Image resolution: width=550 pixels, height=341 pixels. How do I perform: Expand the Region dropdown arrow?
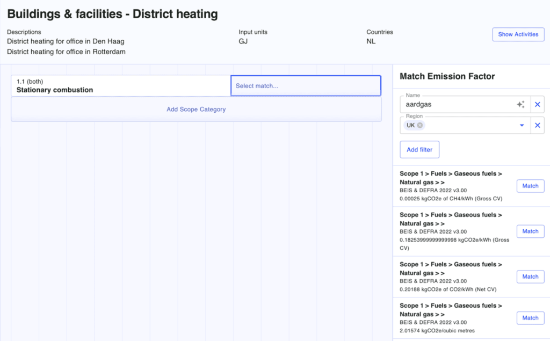click(522, 125)
